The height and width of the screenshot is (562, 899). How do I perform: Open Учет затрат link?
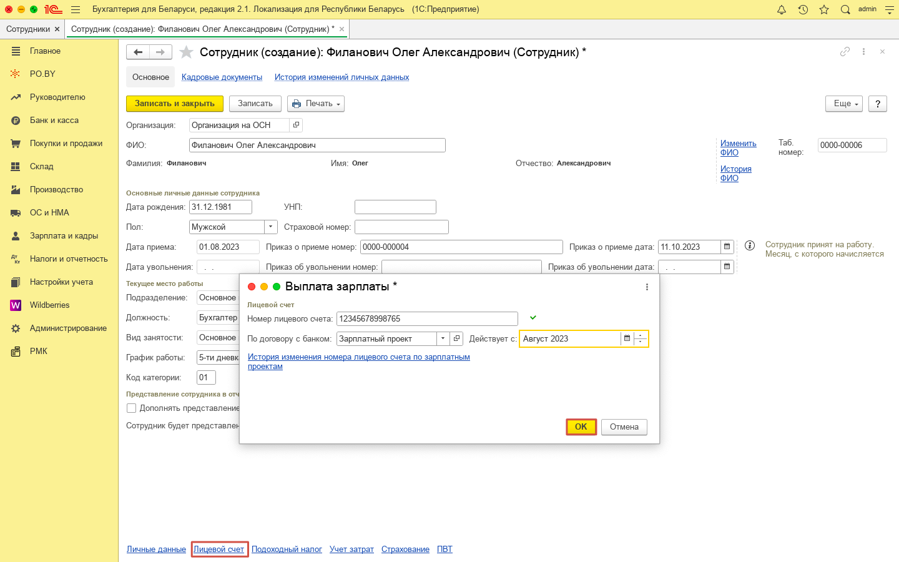[x=351, y=549]
